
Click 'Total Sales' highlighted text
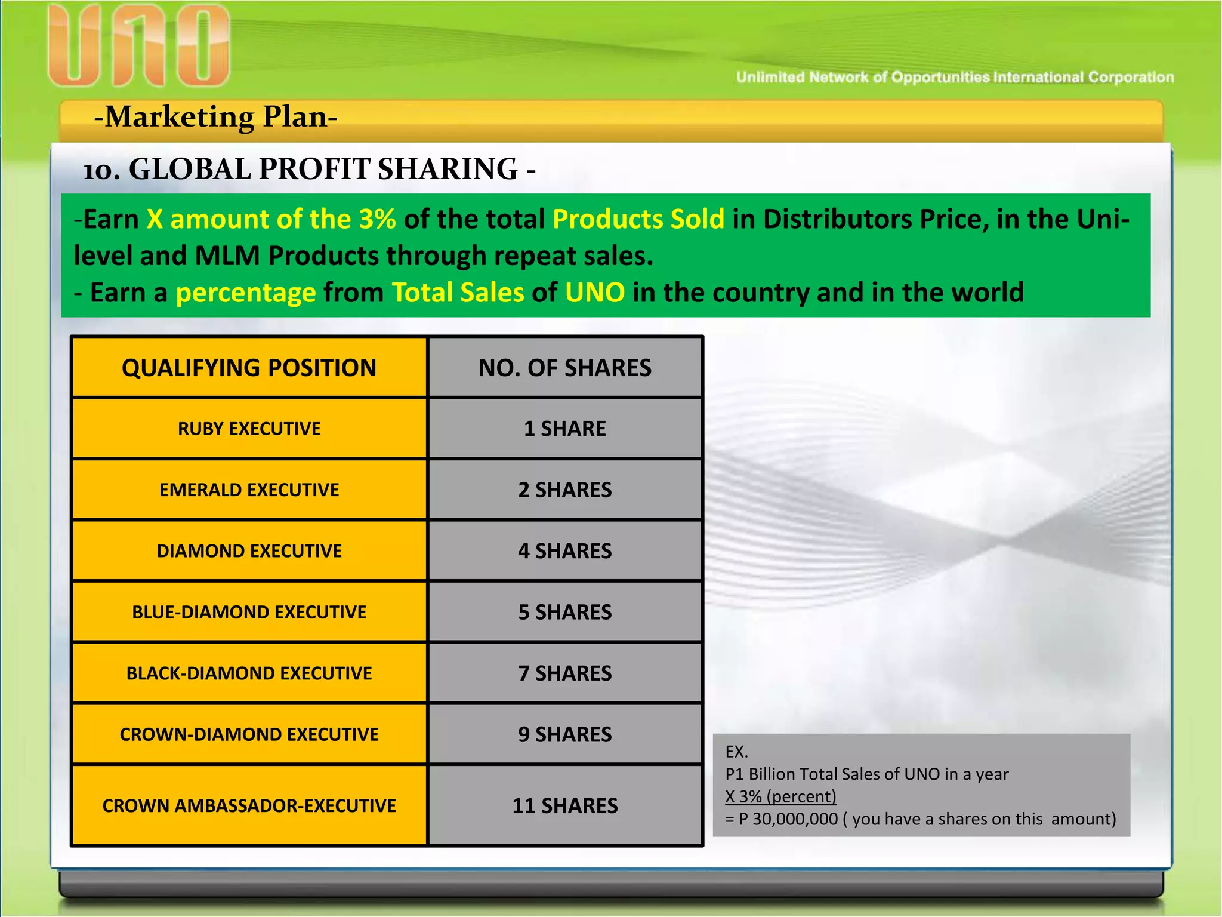click(x=458, y=293)
